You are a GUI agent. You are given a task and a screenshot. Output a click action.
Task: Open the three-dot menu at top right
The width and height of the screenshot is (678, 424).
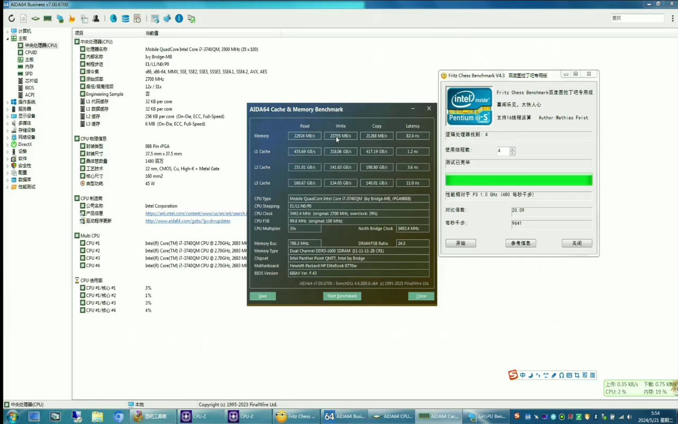pos(673,18)
